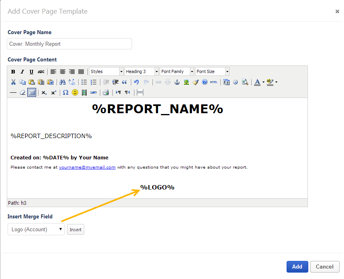Click the Undo arrow icon
The width and height of the screenshot is (344, 279).
click(136, 82)
